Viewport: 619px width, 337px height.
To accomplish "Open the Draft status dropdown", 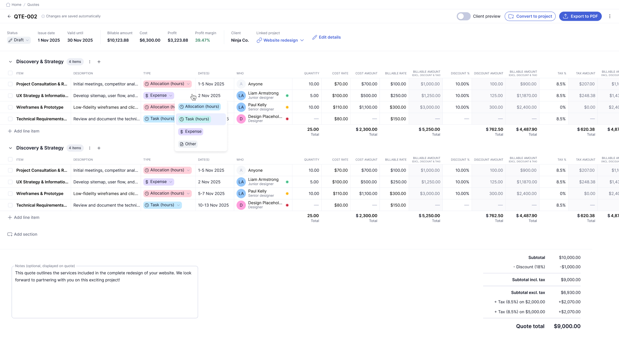I will tap(19, 40).
